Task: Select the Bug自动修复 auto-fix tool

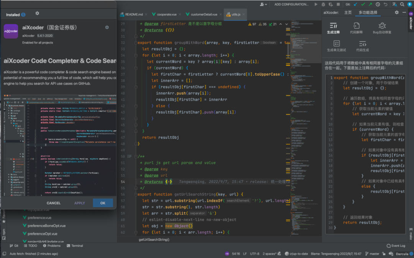Action: tap(382, 28)
